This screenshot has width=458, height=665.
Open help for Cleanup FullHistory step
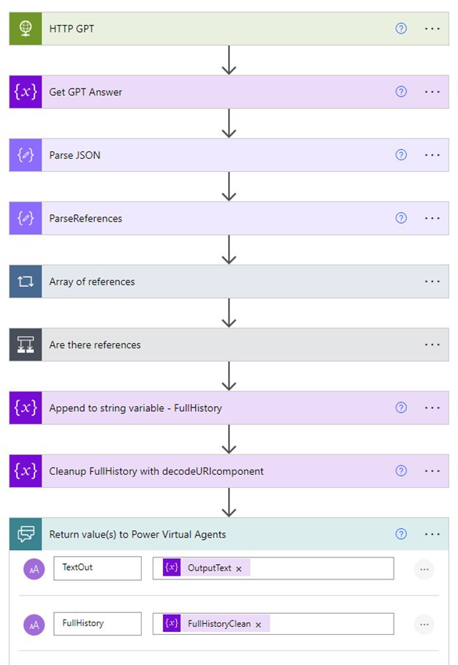click(x=400, y=471)
